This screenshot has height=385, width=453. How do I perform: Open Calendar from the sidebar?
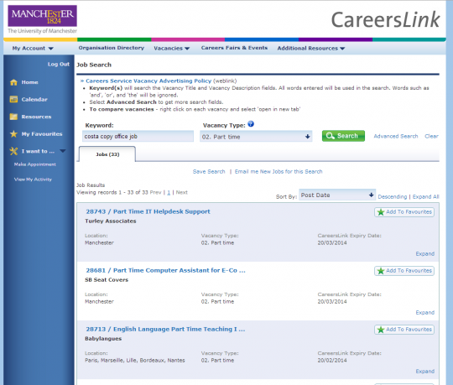point(34,99)
